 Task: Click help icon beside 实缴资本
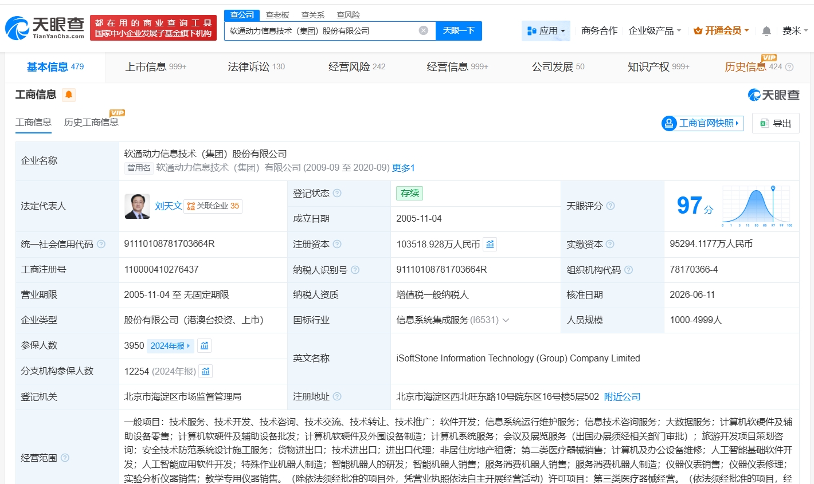610,244
